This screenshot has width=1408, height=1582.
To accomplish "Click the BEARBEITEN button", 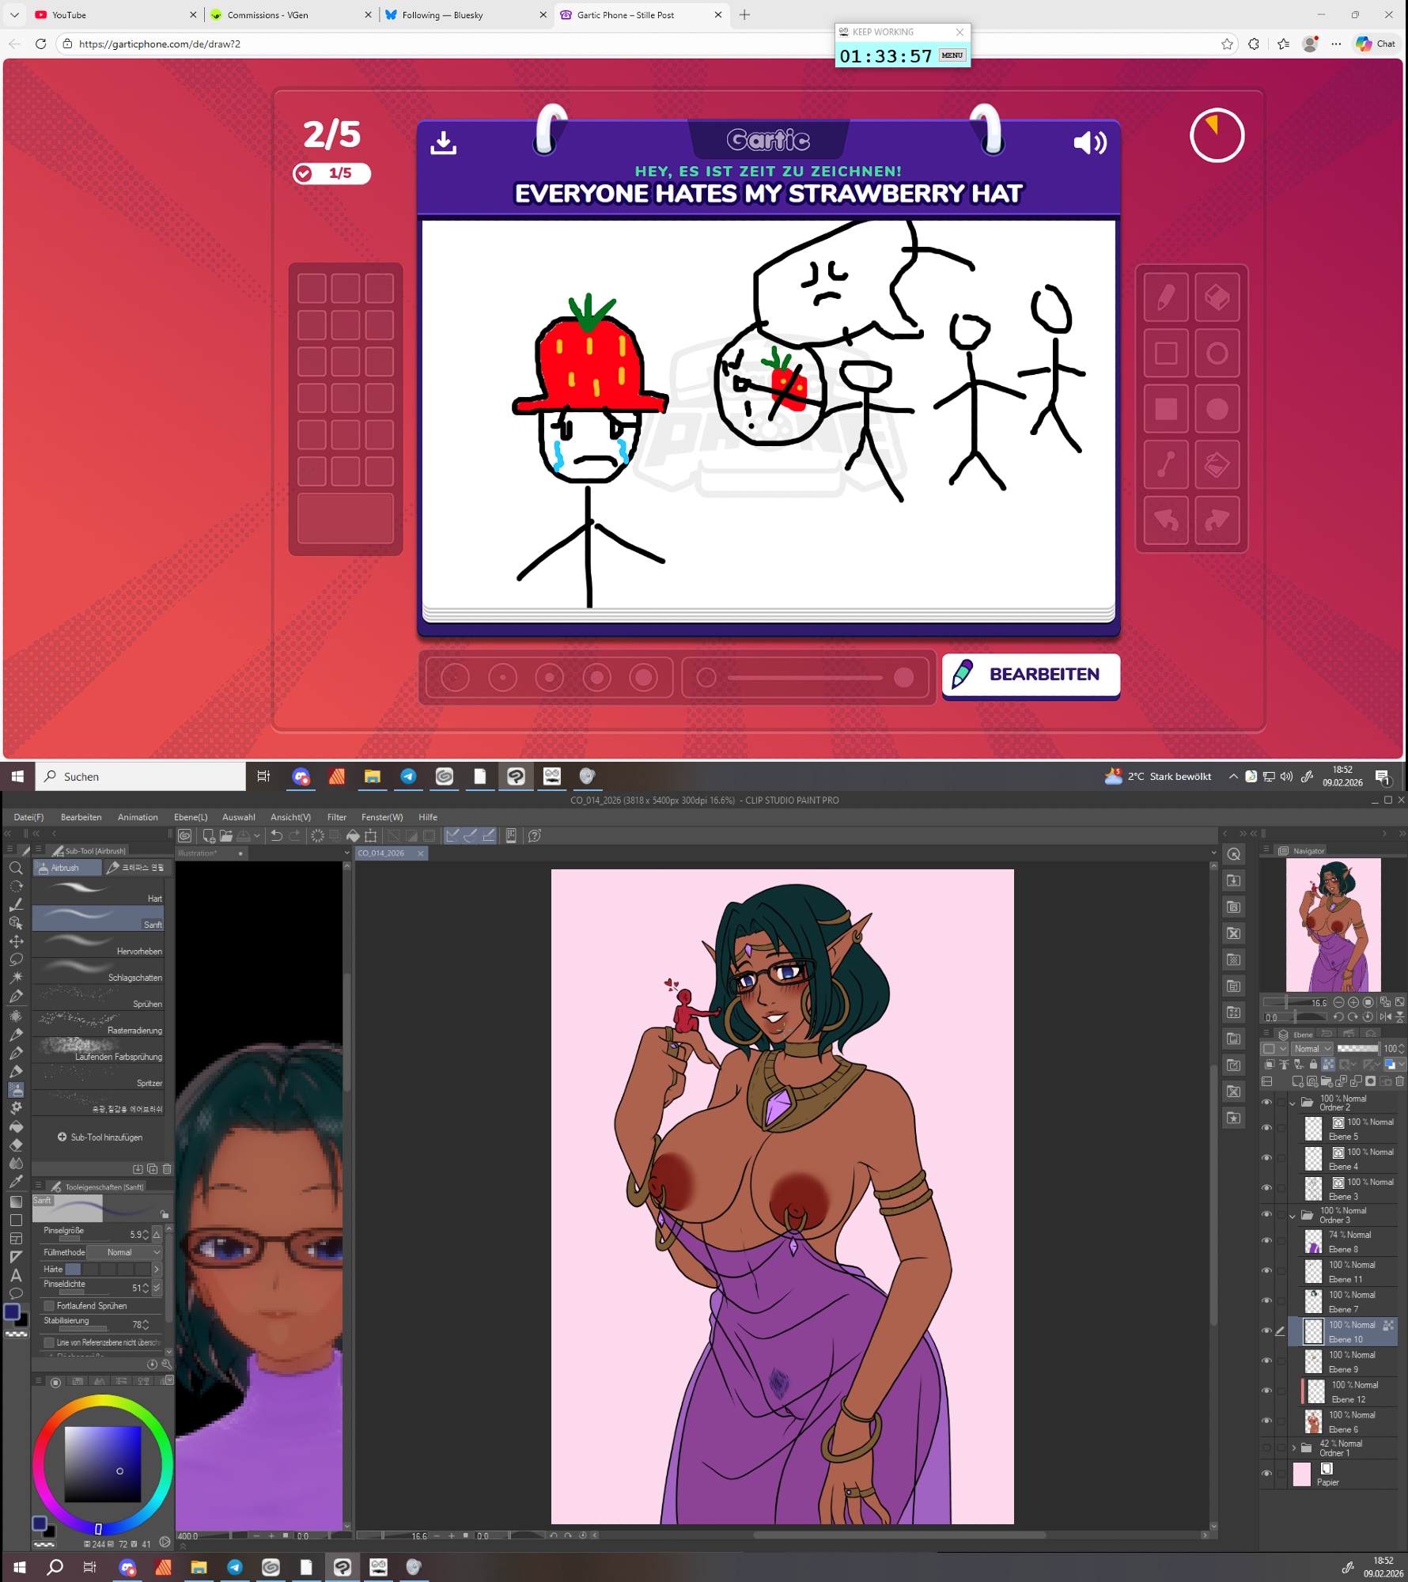I will pyautogui.click(x=1030, y=675).
